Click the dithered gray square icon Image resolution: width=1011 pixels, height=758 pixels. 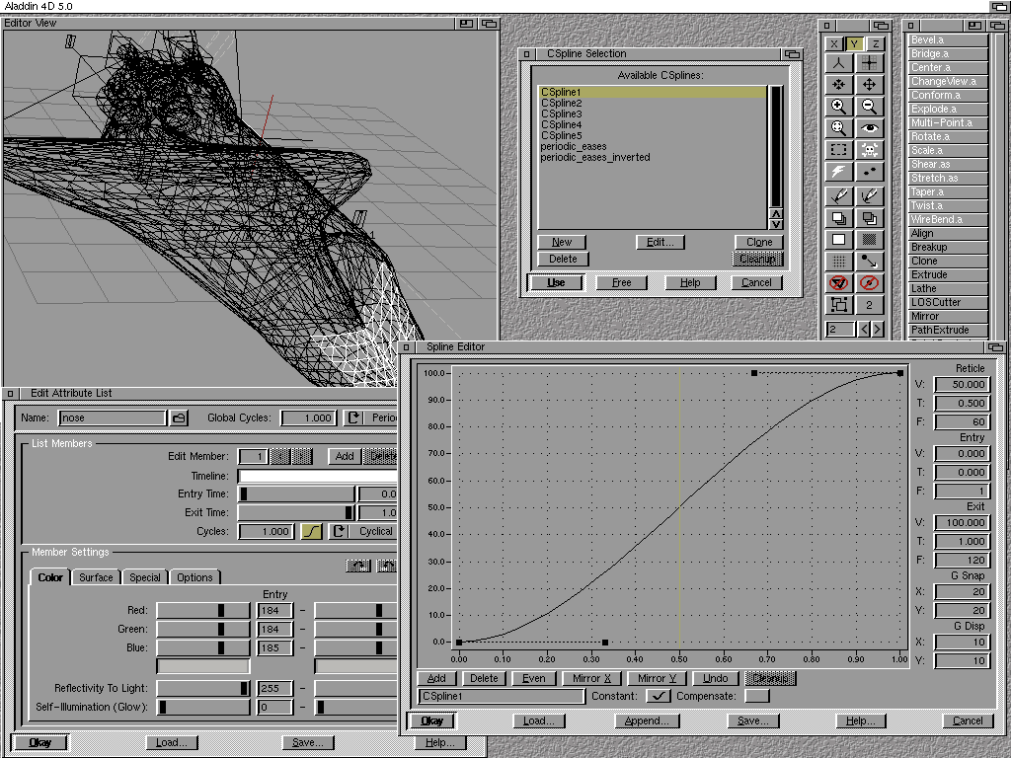(x=869, y=240)
